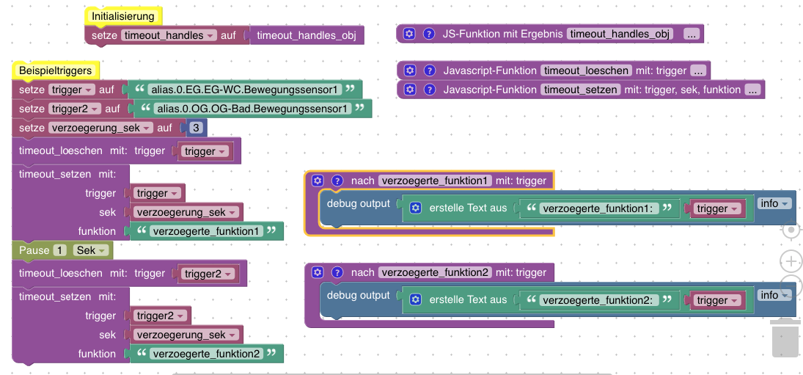
Task: Open trigger dropdown in first timeout_setzen
Action: 158,193
